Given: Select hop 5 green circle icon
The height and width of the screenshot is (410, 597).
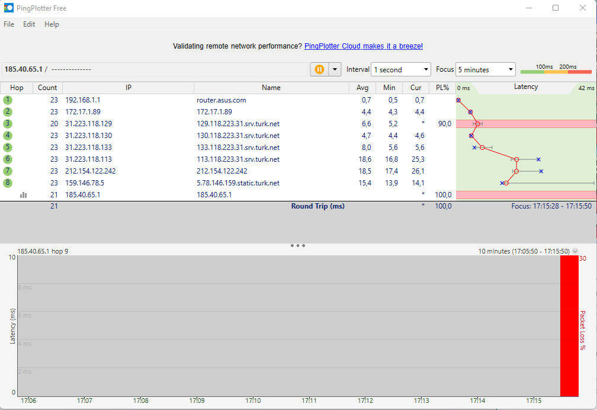Looking at the screenshot, I should (x=8, y=147).
